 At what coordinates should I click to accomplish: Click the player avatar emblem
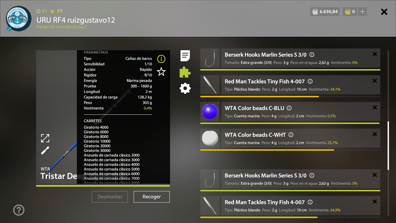coord(19,19)
